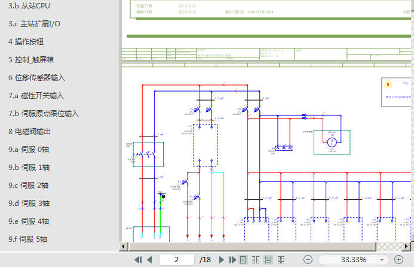Image resolution: width=414 pixels, height=267 pixels.
Task: Click the page number input field
Action: coord(177,260)
